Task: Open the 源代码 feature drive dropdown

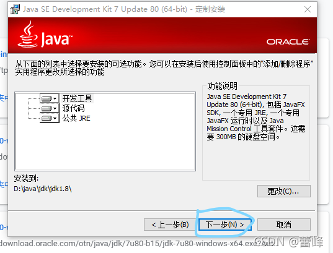Action: pyautogui.click(x=50, y=108)
